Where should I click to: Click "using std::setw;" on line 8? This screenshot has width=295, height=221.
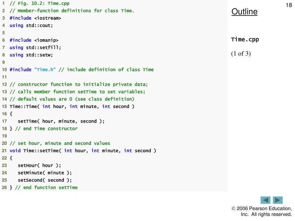[x=31, y=55]
